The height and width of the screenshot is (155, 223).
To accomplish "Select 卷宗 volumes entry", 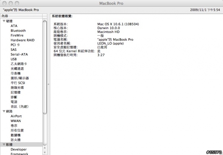I will [x=14, y=126].
